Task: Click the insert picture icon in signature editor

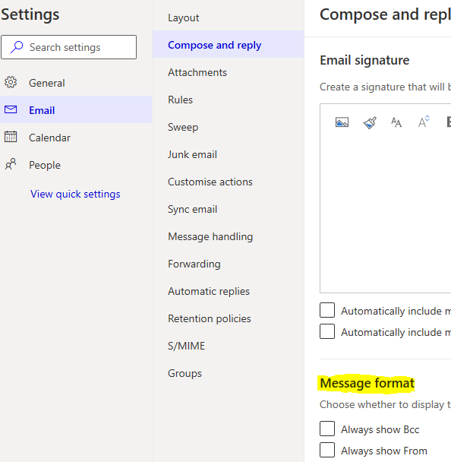Action: pos(342,122)
